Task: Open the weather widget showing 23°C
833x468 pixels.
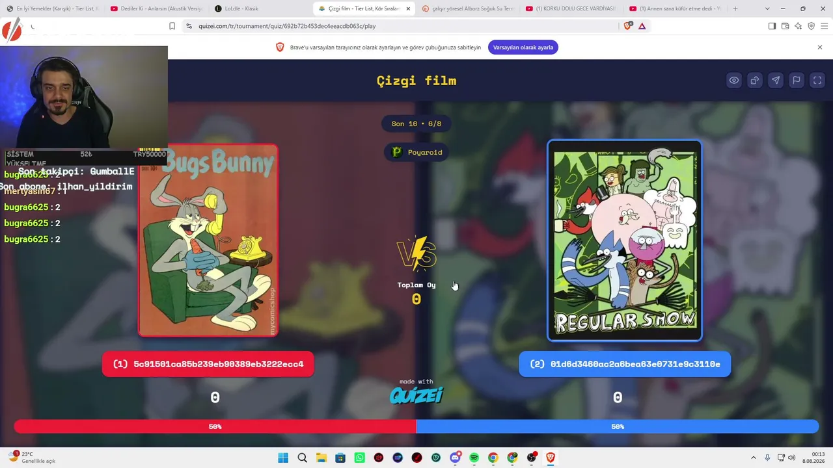Action: coord(33,458)
